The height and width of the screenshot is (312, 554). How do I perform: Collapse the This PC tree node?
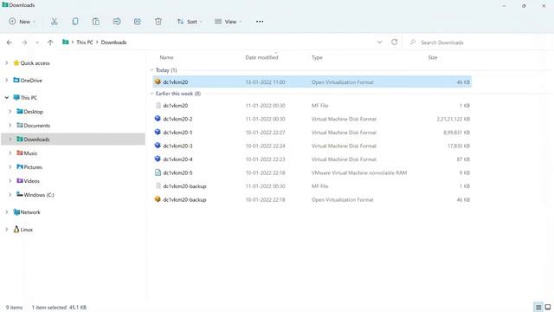pos(7,98)
